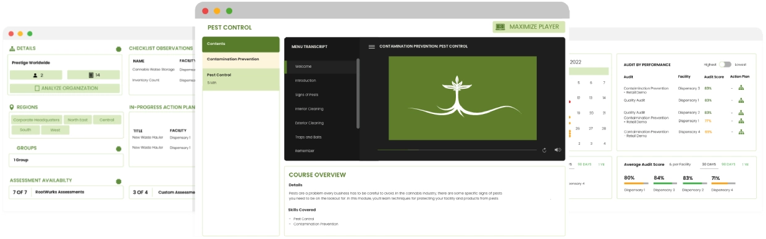Click the Dispensary 2 83% average score bar
This screenshot has width=766, height=239.
(695, 184)
